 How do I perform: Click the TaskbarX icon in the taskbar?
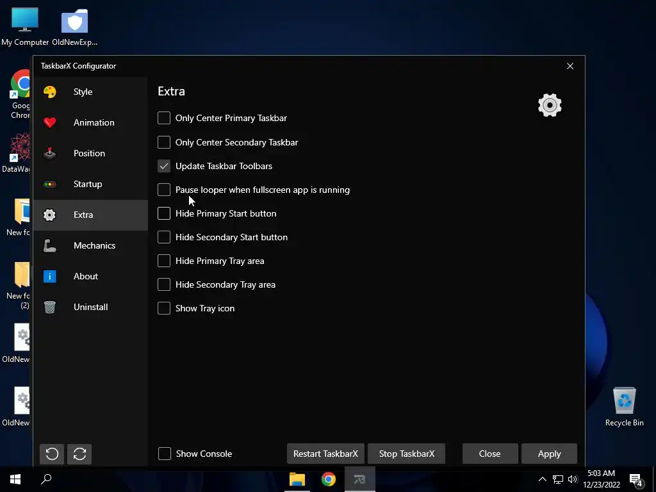click(x=360, y=479)
